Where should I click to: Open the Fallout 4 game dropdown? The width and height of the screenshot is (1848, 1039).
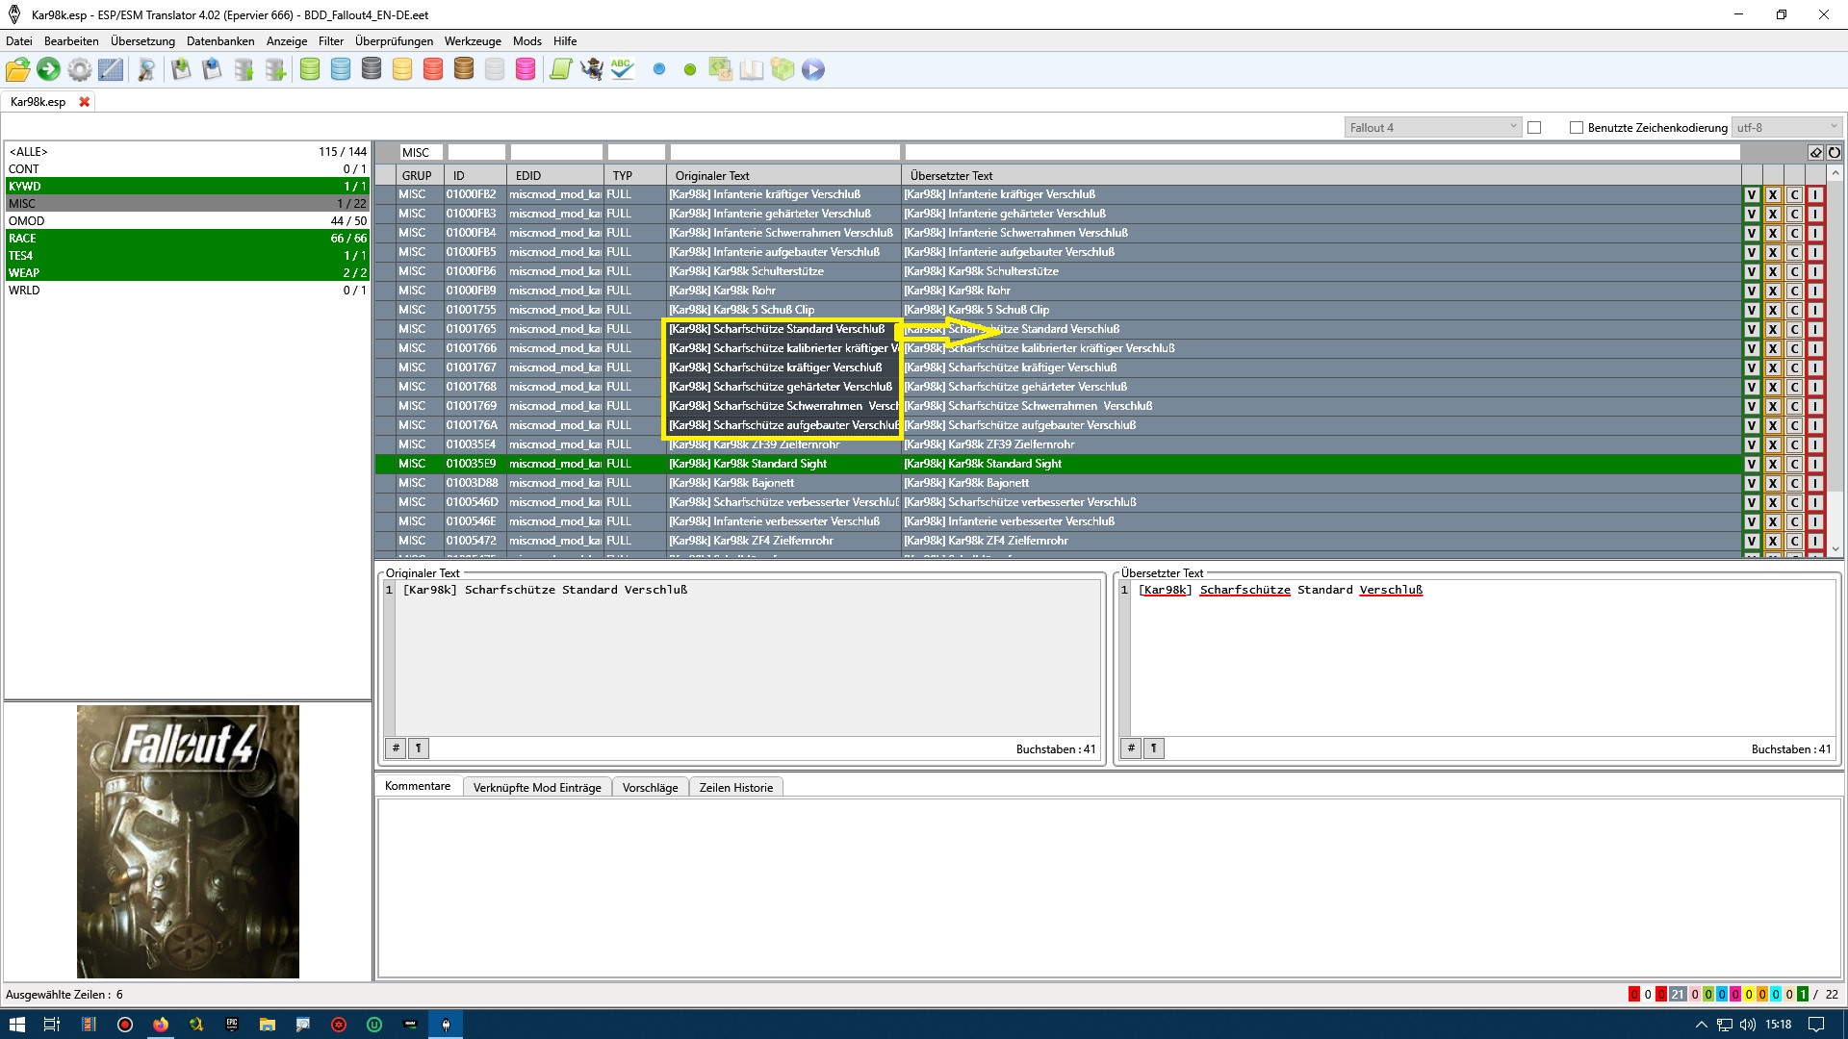(1432, 127)
